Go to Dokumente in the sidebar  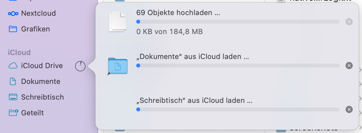click(40, 81)
